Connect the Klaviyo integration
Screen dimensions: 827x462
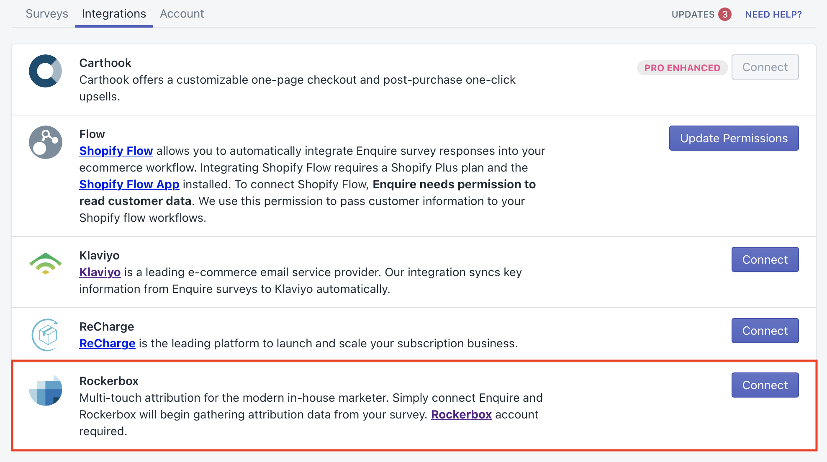(x=765, y=259)
